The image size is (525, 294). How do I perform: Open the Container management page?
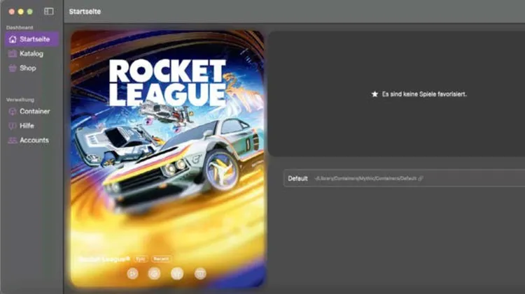click(31, 111)
